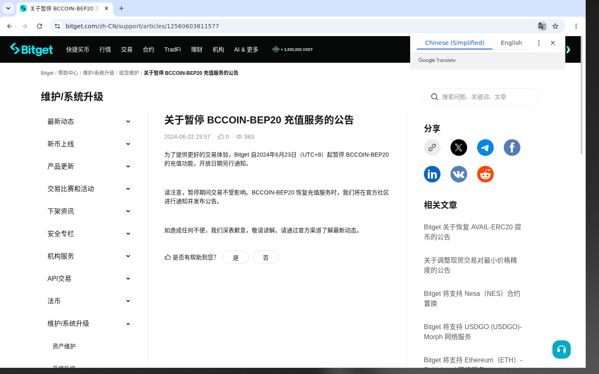
Task: Share article on Telegram
Action: (485, 148)
